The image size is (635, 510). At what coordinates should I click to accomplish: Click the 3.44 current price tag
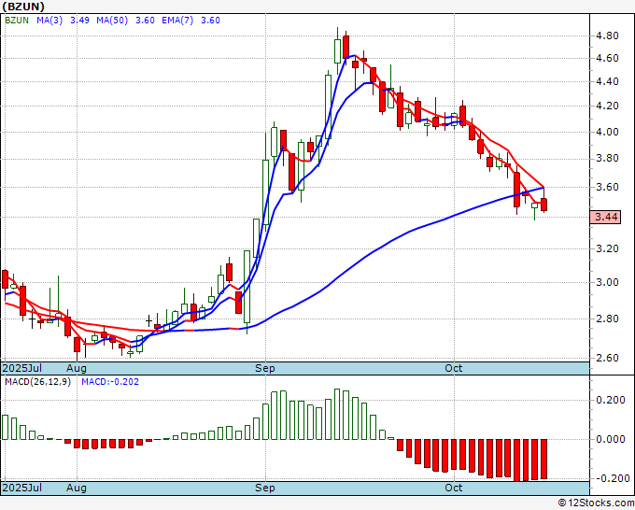[605, 217]
